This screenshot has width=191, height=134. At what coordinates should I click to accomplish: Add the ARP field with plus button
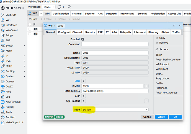point(84,96)
